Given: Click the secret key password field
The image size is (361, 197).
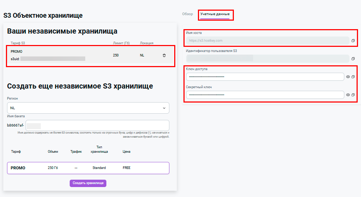Looking at the screenshot, I should [x=265, y=95].
